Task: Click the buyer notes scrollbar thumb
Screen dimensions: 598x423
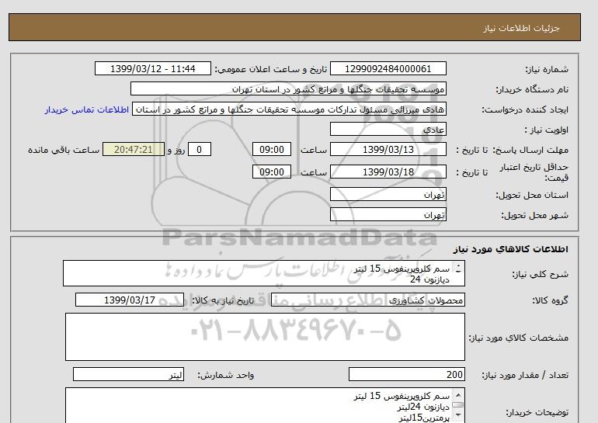Action: pyautogui.click(x=458, y=404)
